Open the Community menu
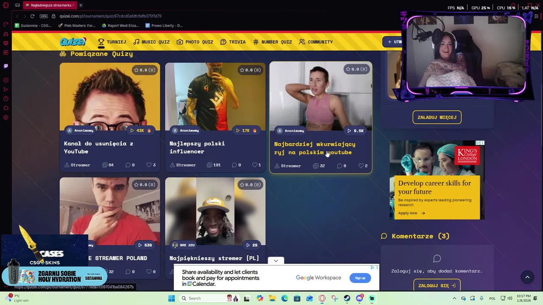The width and height of the screenshot is (543, 305). [316, 42]
